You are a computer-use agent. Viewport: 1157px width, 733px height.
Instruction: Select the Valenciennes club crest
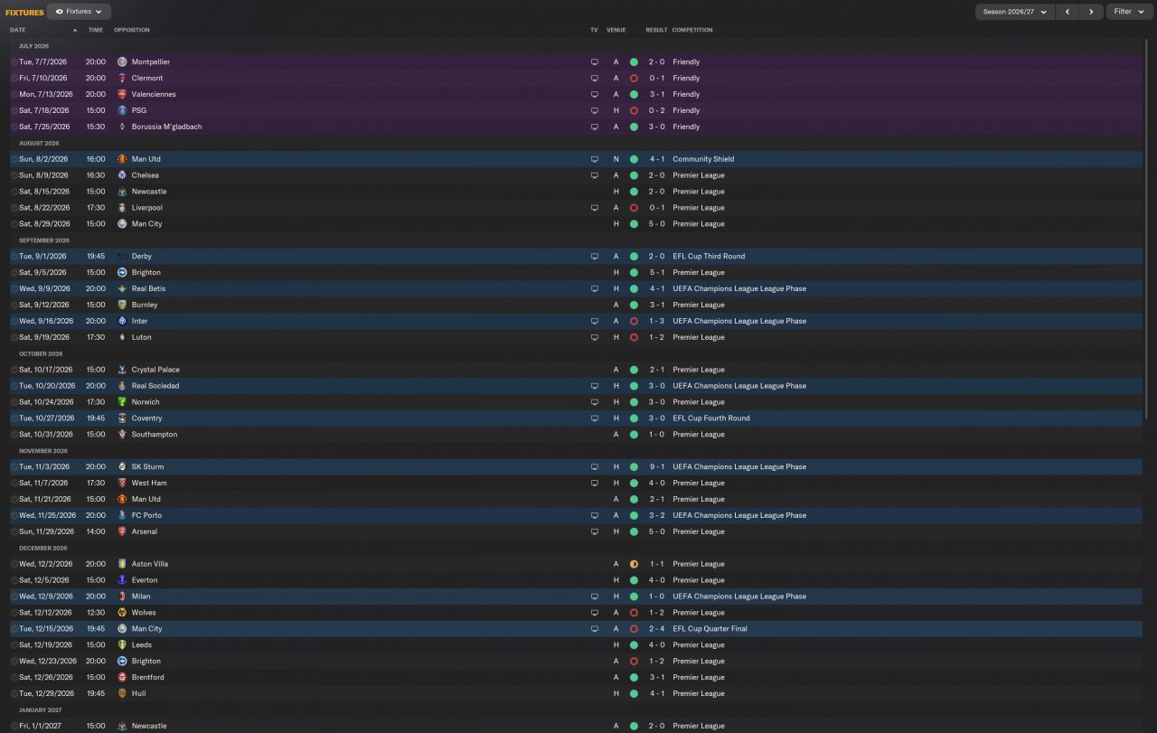coord(122,95)
